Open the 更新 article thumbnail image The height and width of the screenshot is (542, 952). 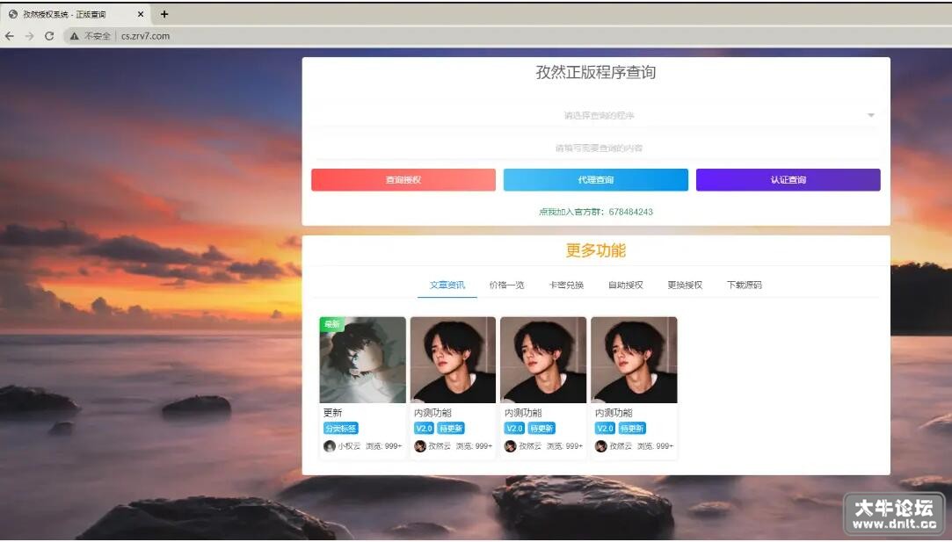362,360
